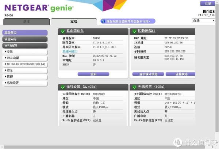Open the firmware upgrade available notice
Image resolution: width=219 pixels, height=149 pixels.
128,21
